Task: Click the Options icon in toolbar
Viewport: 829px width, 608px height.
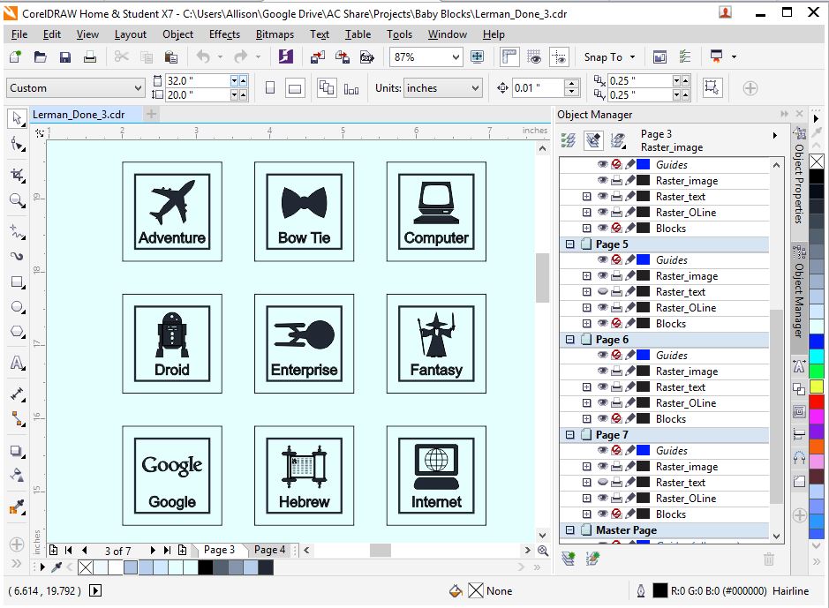Action: pyautogui.click(x=685, y=56)
